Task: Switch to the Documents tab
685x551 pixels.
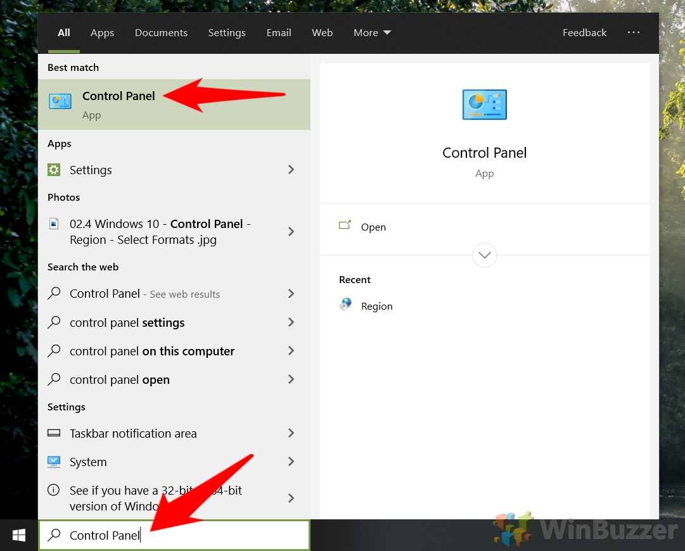Action: coord(161,33)
